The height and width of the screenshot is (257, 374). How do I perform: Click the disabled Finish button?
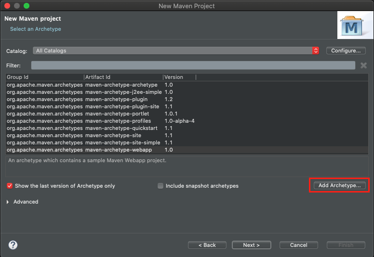pos(346,245)
